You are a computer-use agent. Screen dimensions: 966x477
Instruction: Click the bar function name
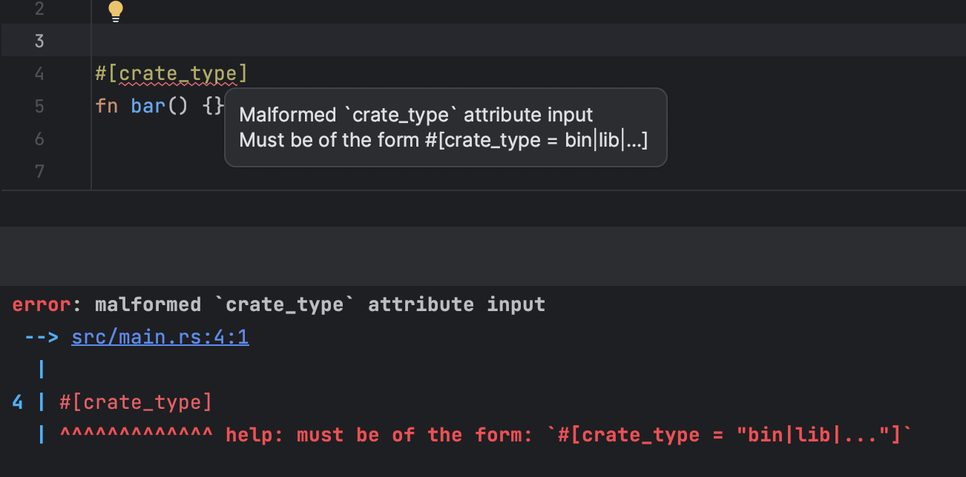point(146,106)
